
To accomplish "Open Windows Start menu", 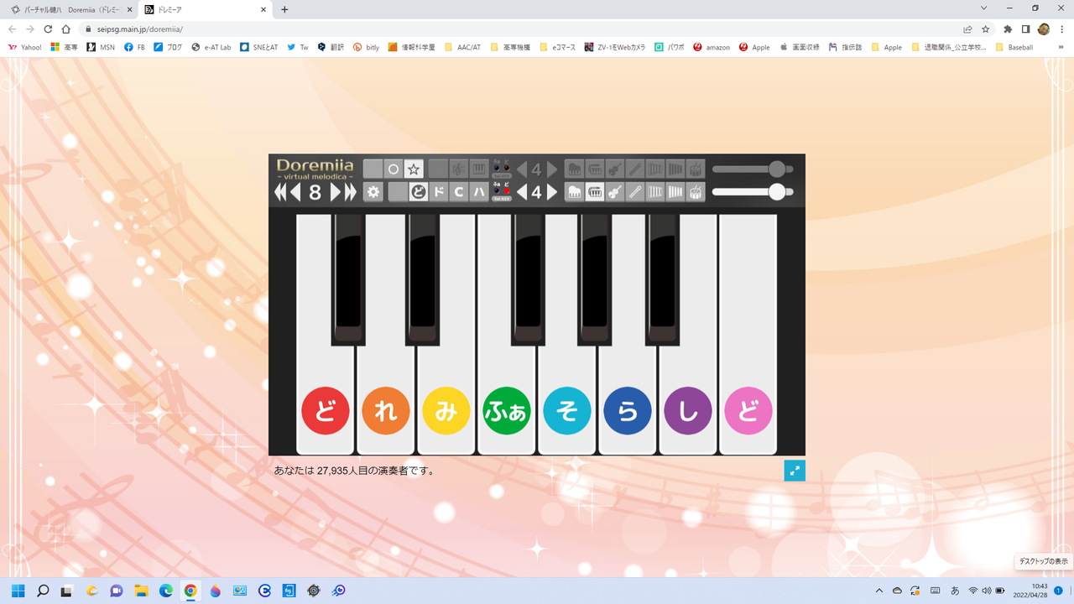I will [18, 591].
